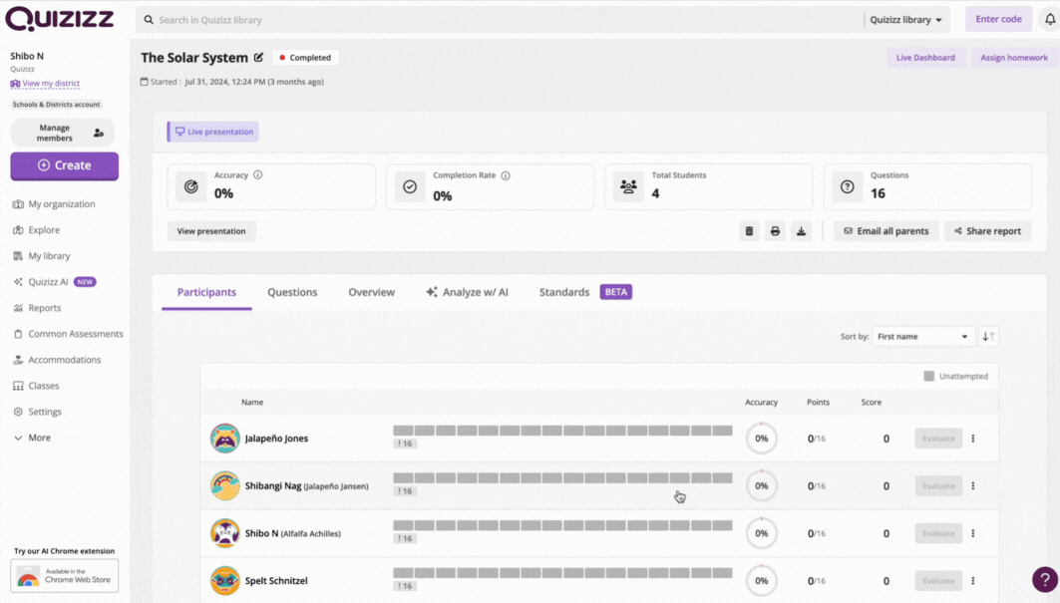Delete report with trash icon

pos(749,231)
